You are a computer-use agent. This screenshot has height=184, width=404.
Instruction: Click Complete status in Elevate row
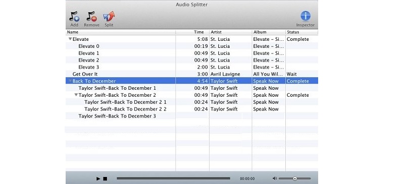click(297, 39)
